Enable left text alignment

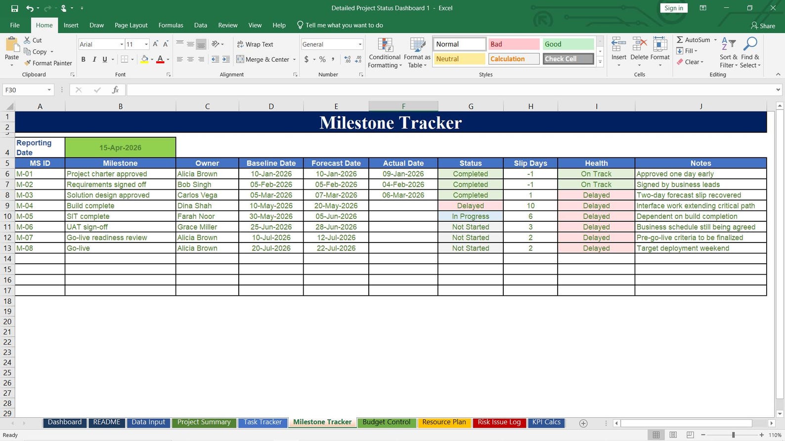179,59
